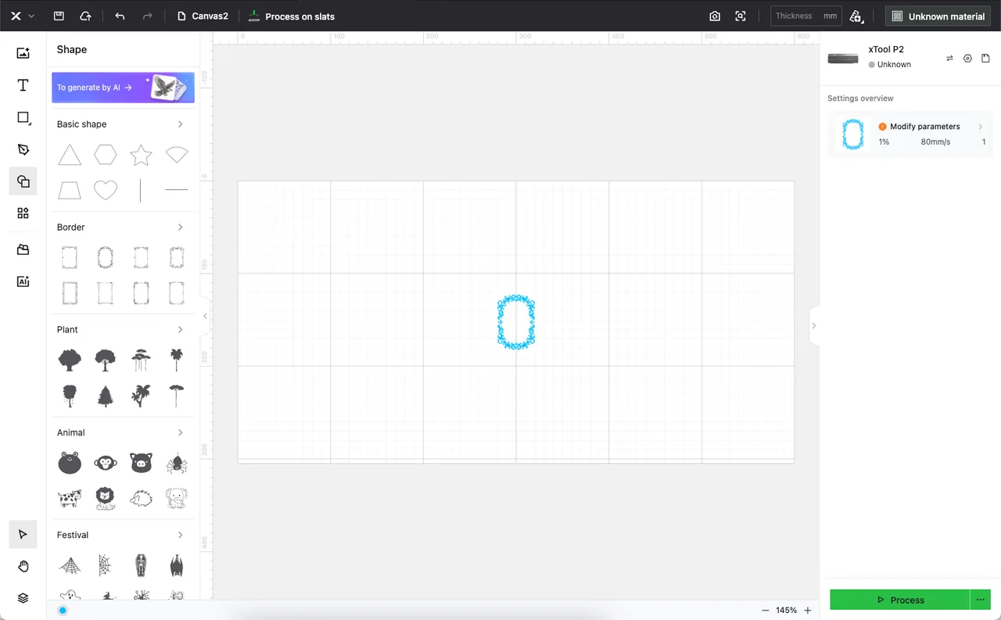Insert the heart basic shape

(106, 190)
